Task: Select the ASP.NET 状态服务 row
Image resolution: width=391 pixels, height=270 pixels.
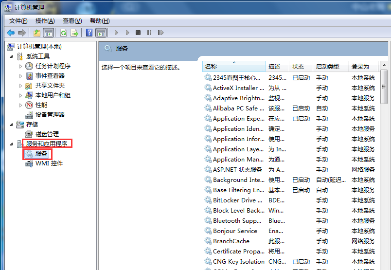Action: [x=290, y=170]
